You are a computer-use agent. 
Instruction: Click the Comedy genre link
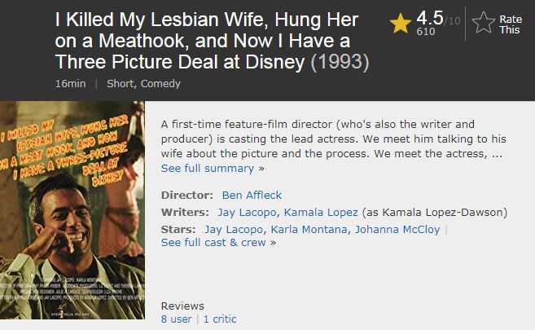coord(161,83)
